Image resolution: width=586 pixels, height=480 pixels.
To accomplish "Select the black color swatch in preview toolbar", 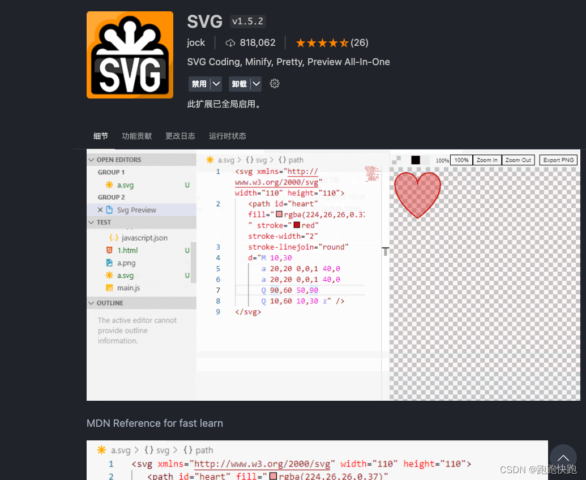I will [x=416, y=160].
